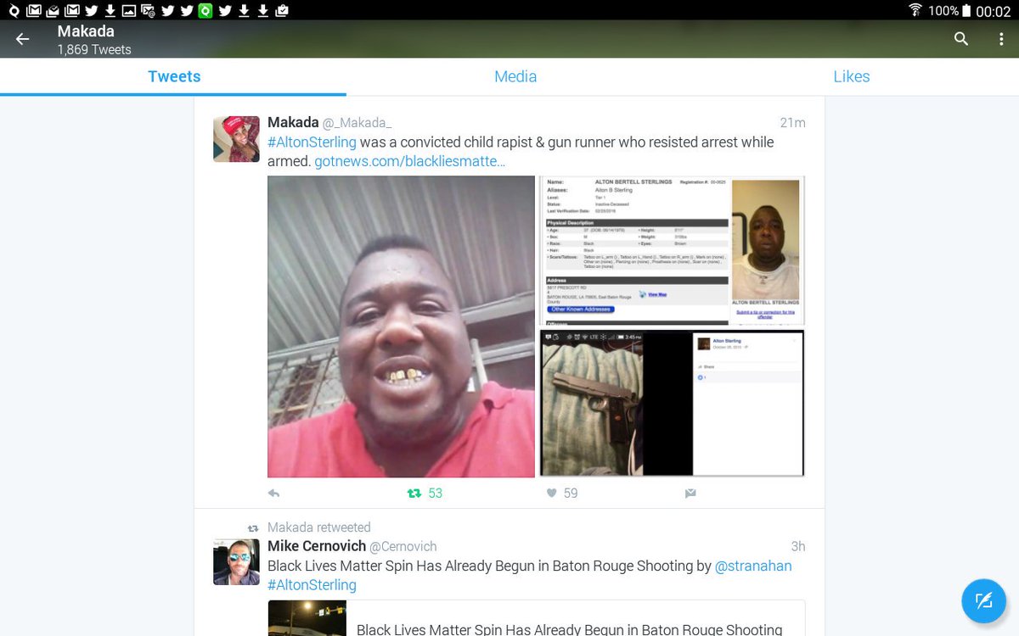Tap the battery status icon

pyautogui.click(x=966, y=10)
